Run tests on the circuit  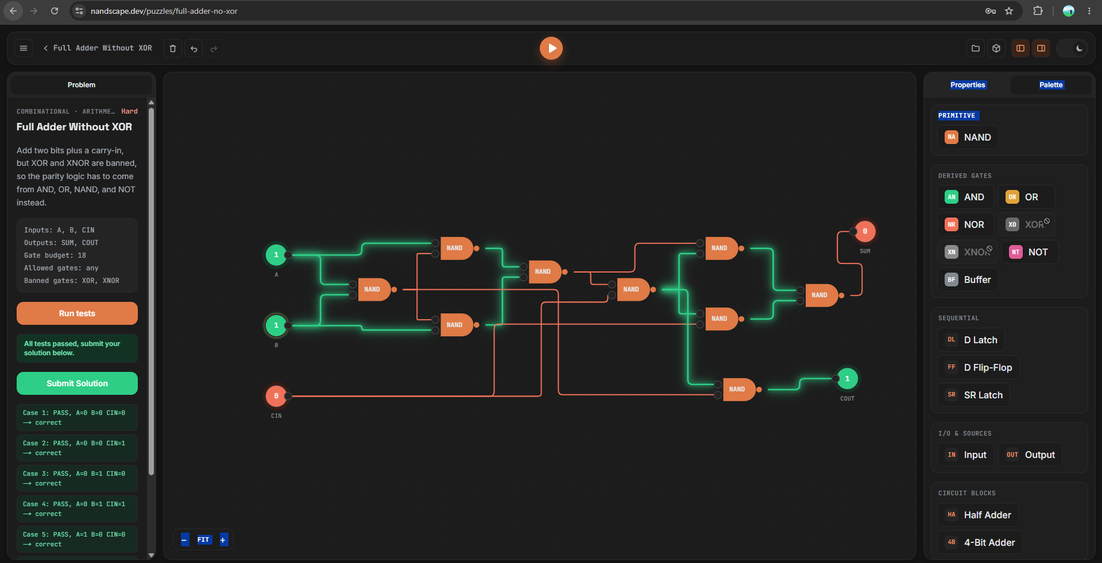[x=77, y=313]
